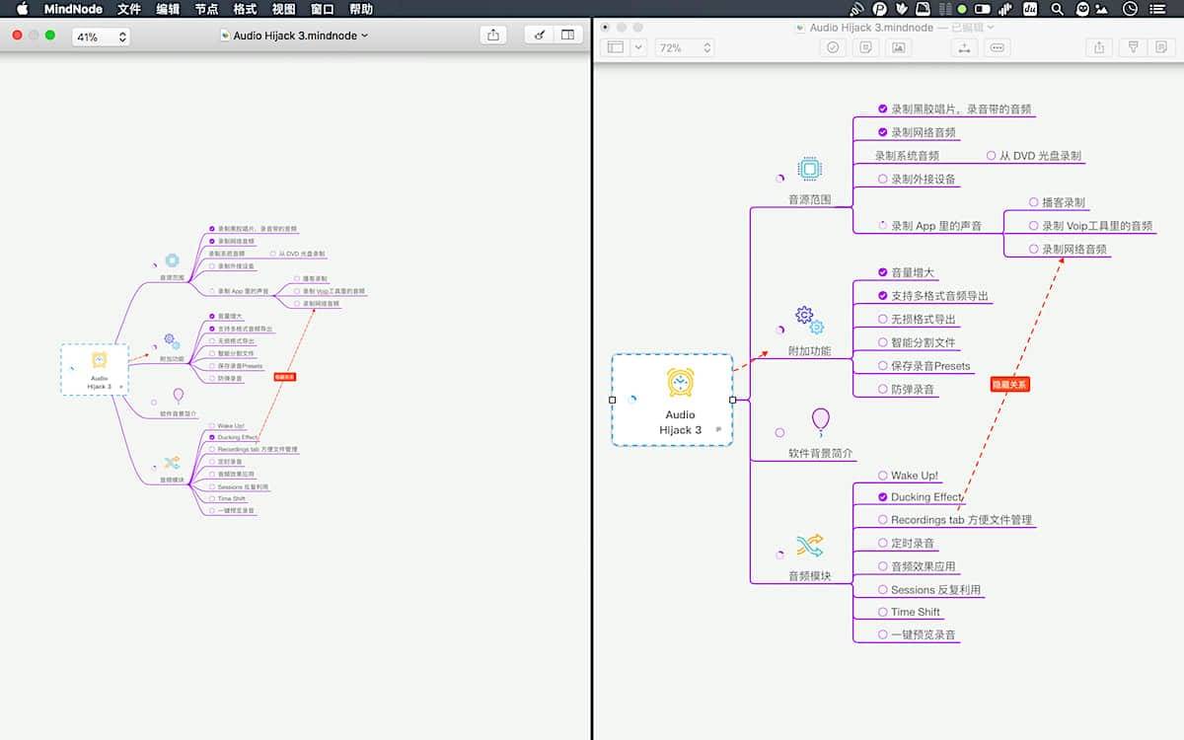
Task: Click progress pie beside 附加功能 in right window
Action: tap(779, 330)
